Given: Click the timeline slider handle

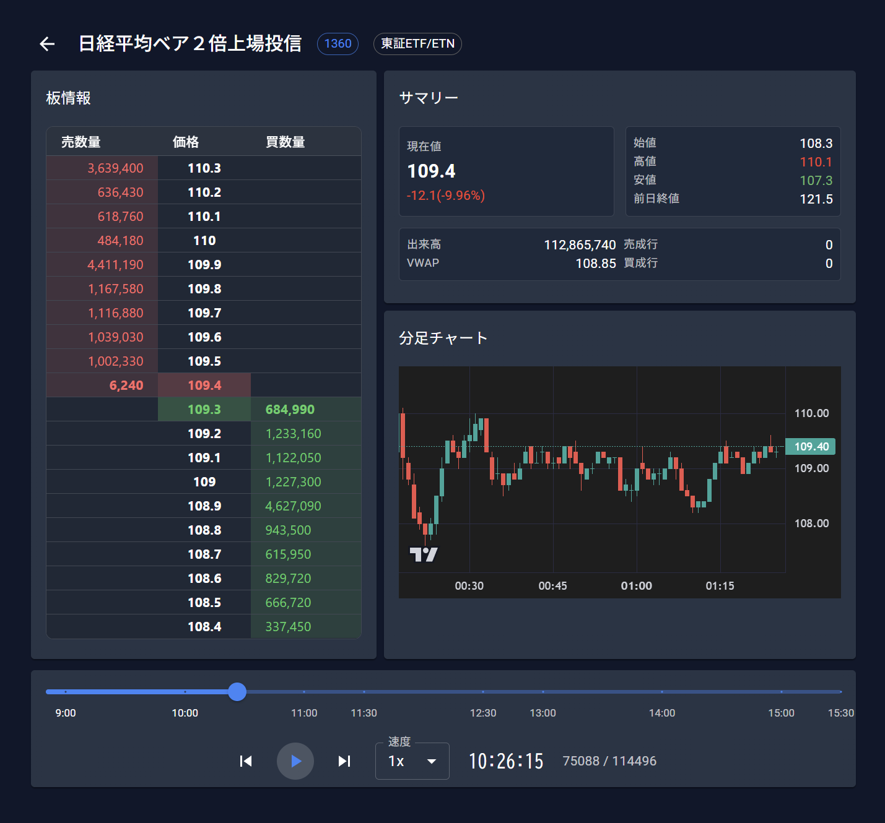Looking at the screenshot, I should pos(237,692).
